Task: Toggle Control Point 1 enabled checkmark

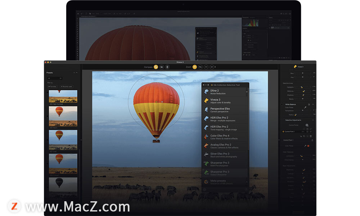Action: click(311, 131)
